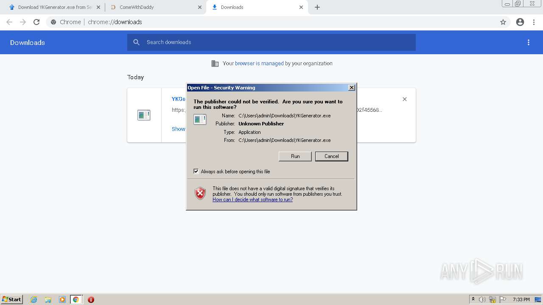Click the managed organization building icon

point(215,64)
